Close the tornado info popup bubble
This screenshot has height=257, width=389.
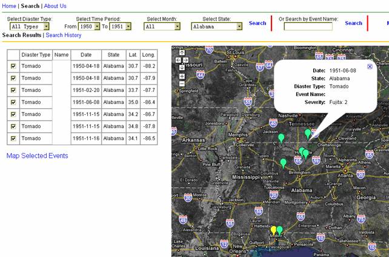point(370,67)
